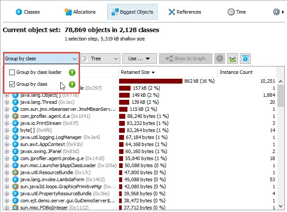Click the export/print view icon
Screen dimensions: 287x212
[x=232, y=58]
